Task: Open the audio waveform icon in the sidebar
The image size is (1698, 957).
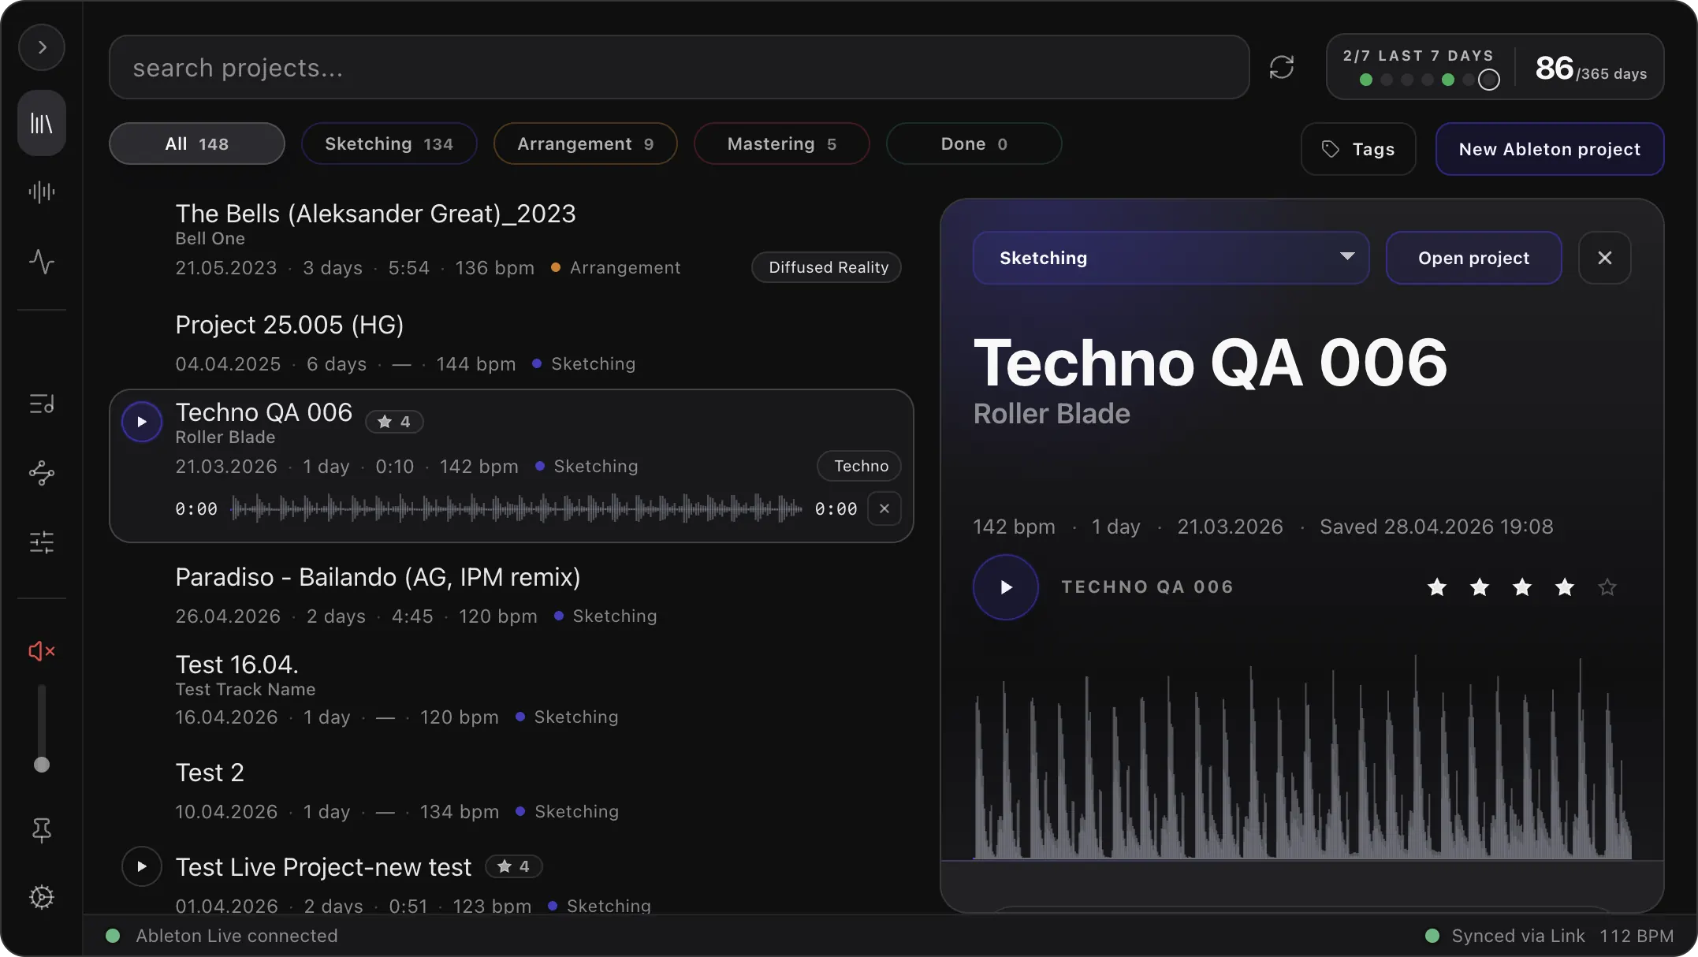Action: 42,192
